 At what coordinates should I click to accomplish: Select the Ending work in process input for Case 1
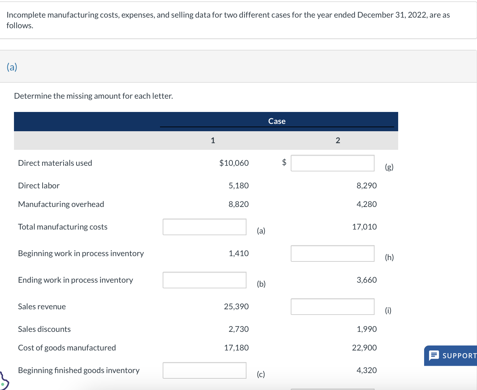point(204,280)
